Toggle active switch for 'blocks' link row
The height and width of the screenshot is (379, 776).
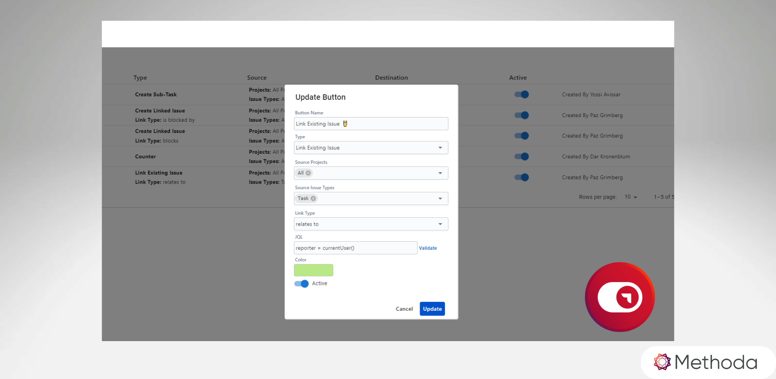(x=522, y=136)
